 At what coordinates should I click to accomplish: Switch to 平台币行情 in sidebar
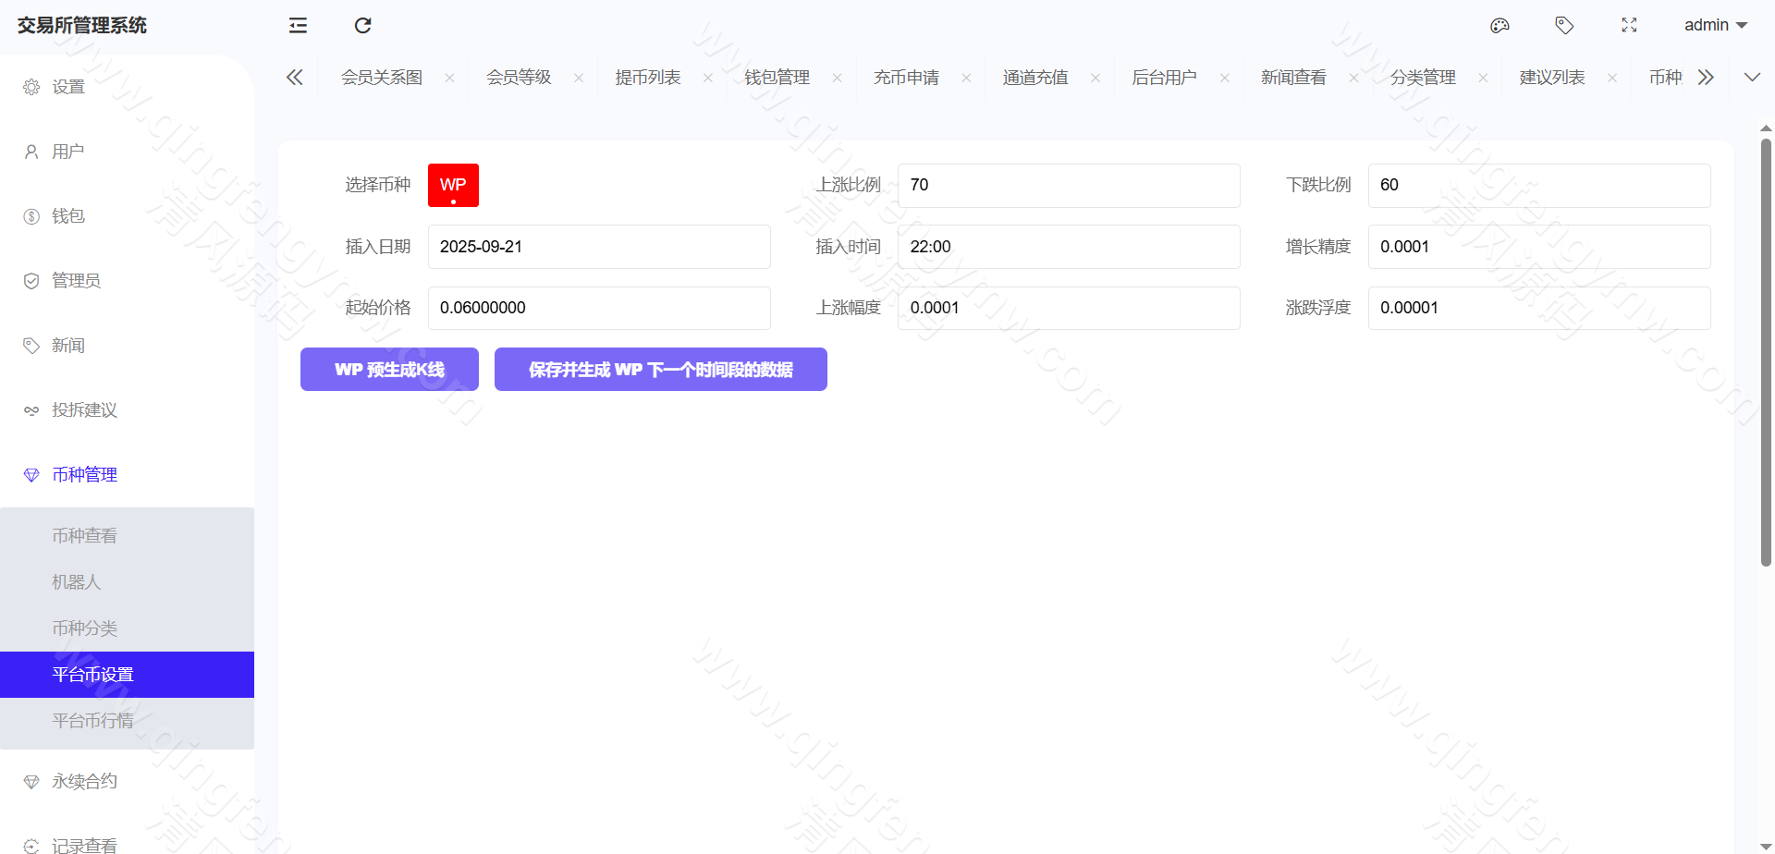(x=92, y=720)
